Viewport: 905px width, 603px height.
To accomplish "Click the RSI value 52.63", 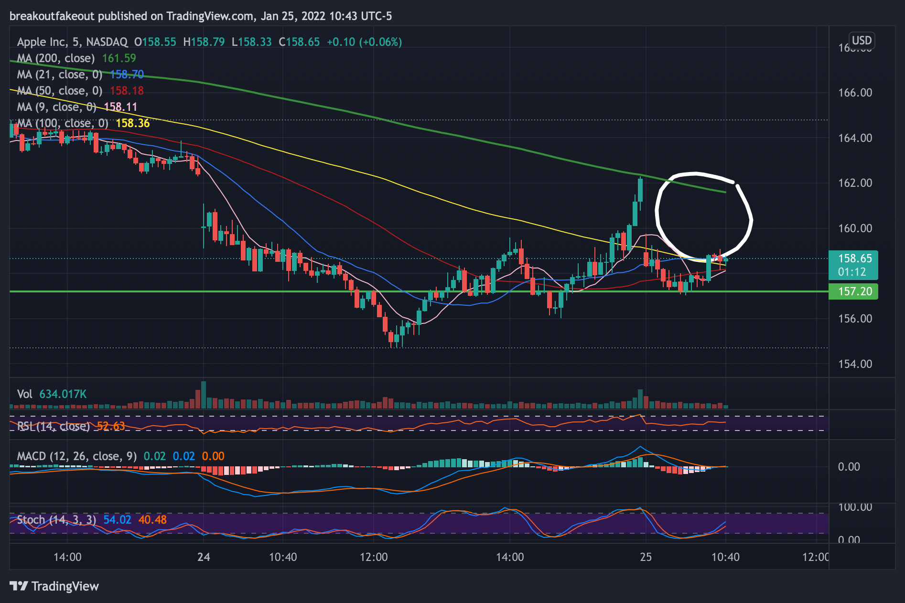I will point(111,426).
